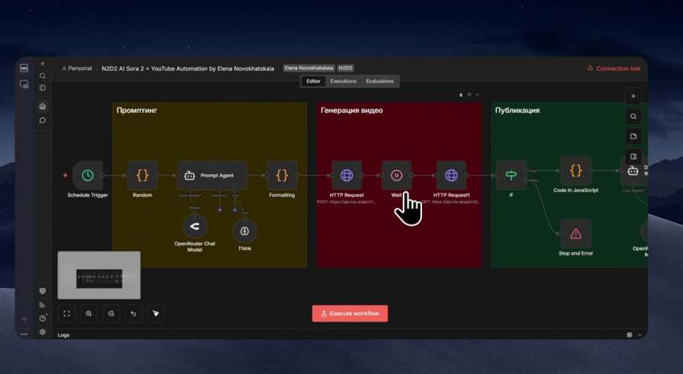Image resolution: width=683 pixels, height=374 pixels.
Task: Open node search on right canvas toolbar
Action: [x=633, y=116]
